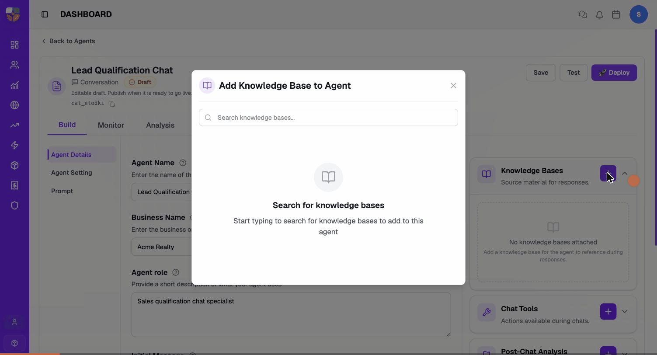Image resolution: width=657 pixels, height=355 pixels.
Task: Click the agent document icon beside the title
Action: [56, 87]
